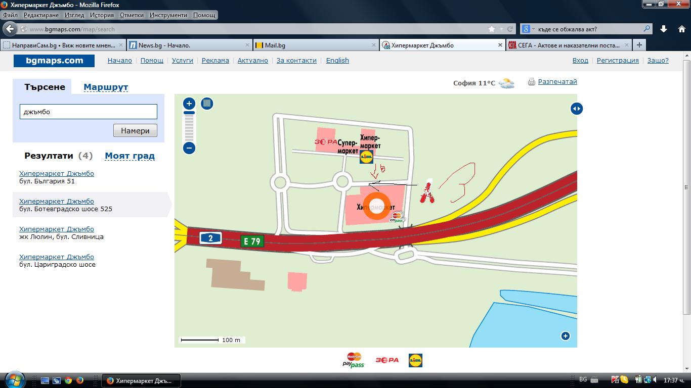Click the MasterCard PayPass logo below map
Viewport: 691px width, 388px height.
coord(354,360)
